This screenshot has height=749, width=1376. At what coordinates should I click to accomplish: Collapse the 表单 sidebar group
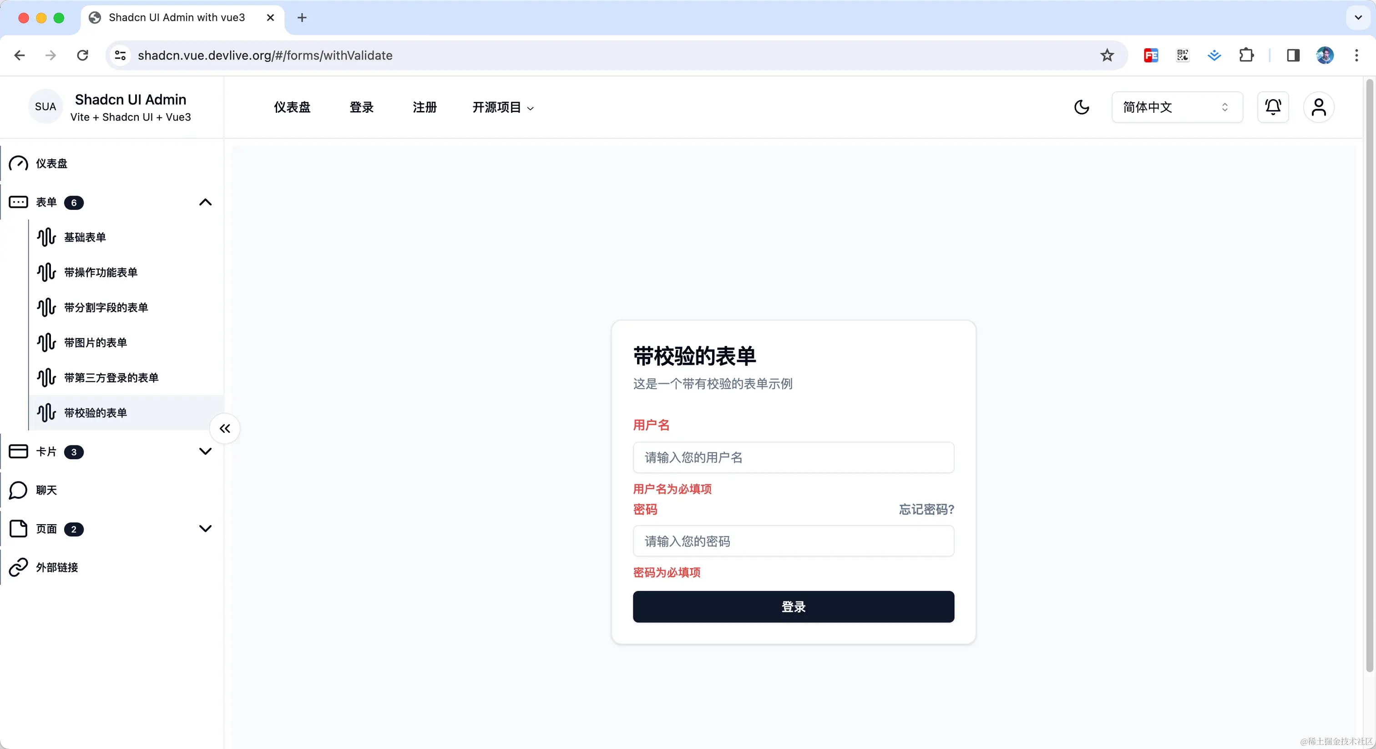pyautogui.click(x=205, y=202)
